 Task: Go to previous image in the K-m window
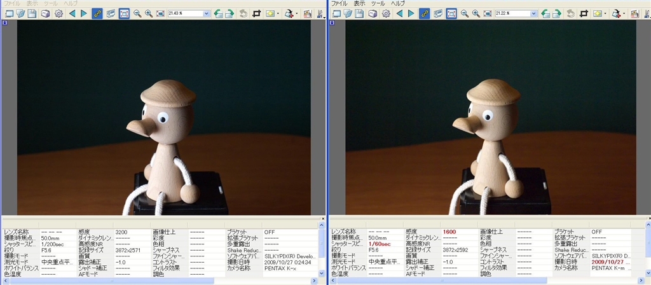(399, 14)
